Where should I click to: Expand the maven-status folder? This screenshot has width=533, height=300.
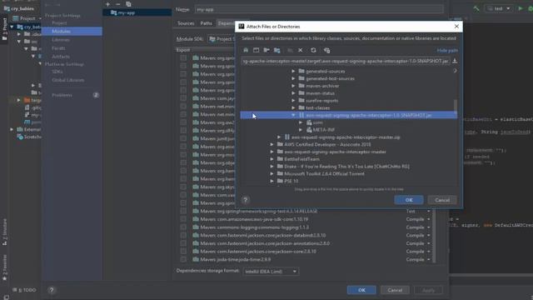tap(293, 93)
